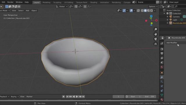186x105 pixels.
Task: Open the Object Constraints properties tab
Action: pos(162,91)
